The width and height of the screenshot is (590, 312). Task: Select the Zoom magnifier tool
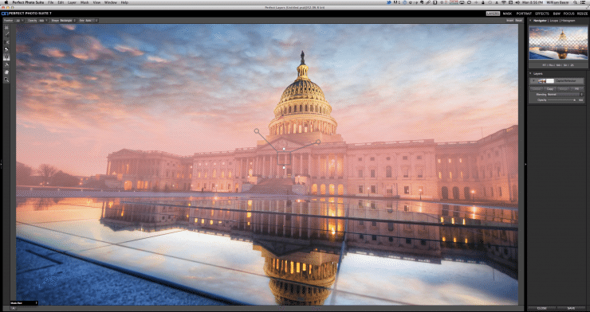6,80
